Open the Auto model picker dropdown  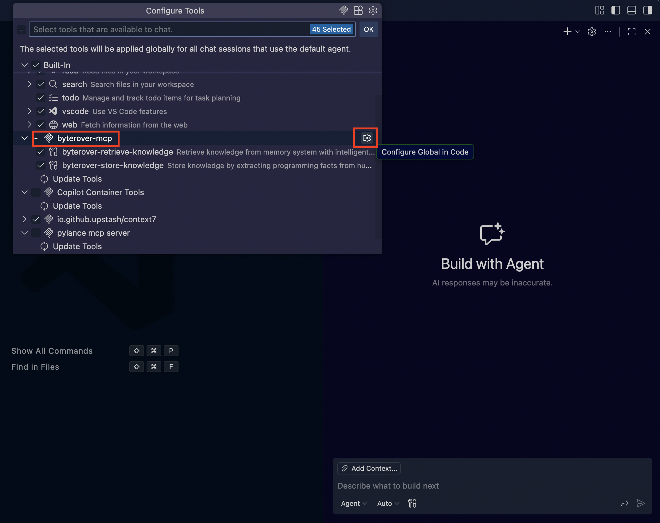tap(388, 503)
